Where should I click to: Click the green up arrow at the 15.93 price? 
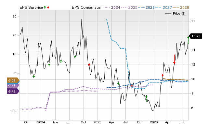pos(188,40)
